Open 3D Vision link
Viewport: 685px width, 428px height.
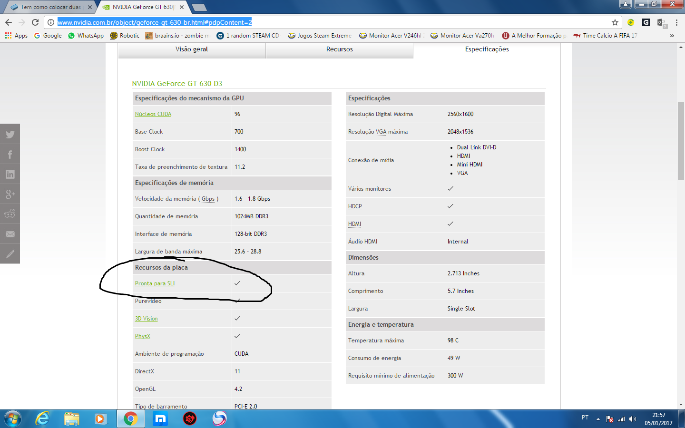pyautogui.click(x=146, y=319)
